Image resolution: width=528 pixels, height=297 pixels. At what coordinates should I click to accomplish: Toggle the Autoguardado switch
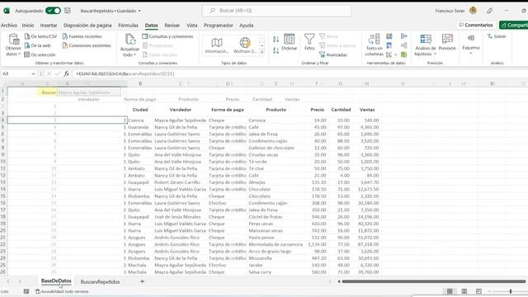click(x=53, y=11)
